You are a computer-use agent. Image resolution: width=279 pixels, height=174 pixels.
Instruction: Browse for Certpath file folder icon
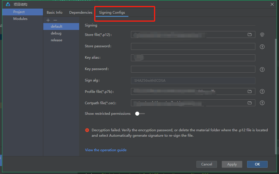click(250, 103)
